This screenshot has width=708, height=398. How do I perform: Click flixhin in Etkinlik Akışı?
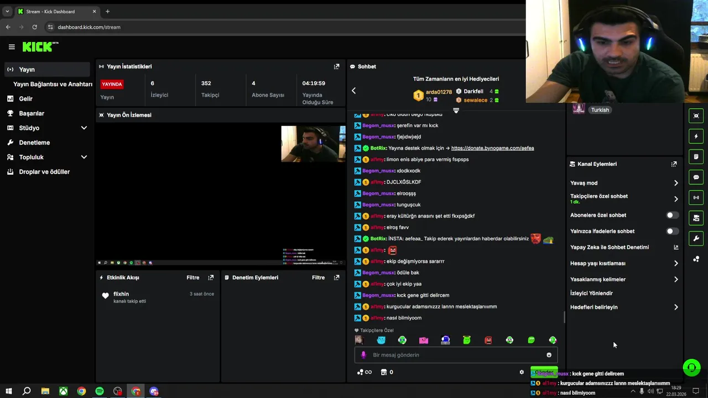tap(121, 294)
